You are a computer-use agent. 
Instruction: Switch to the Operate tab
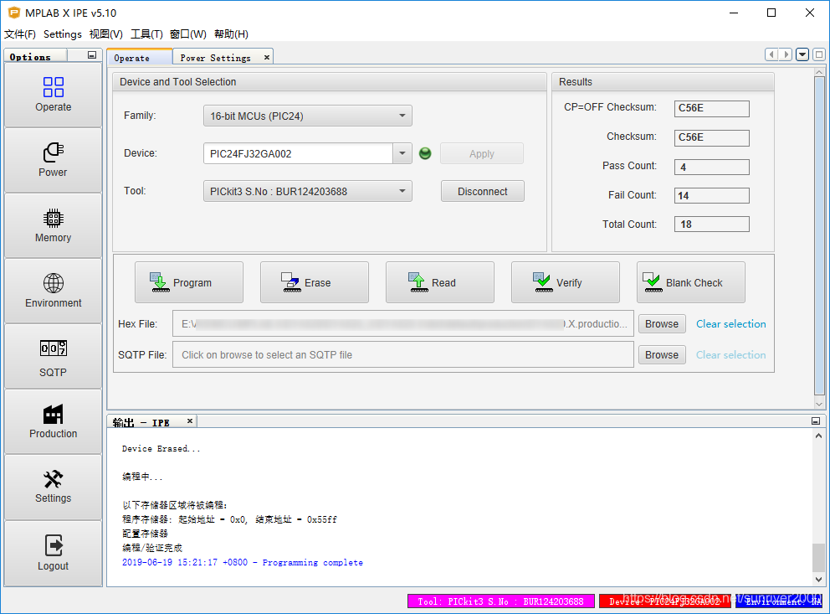tap(139, 57)
